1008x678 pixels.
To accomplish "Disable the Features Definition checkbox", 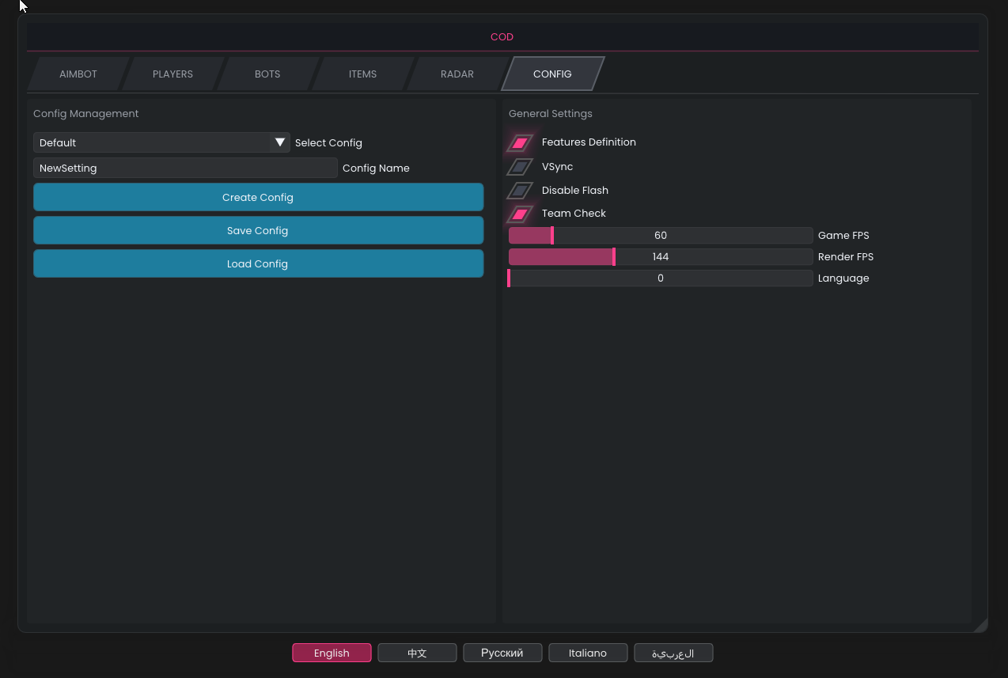I will point(520,143).
